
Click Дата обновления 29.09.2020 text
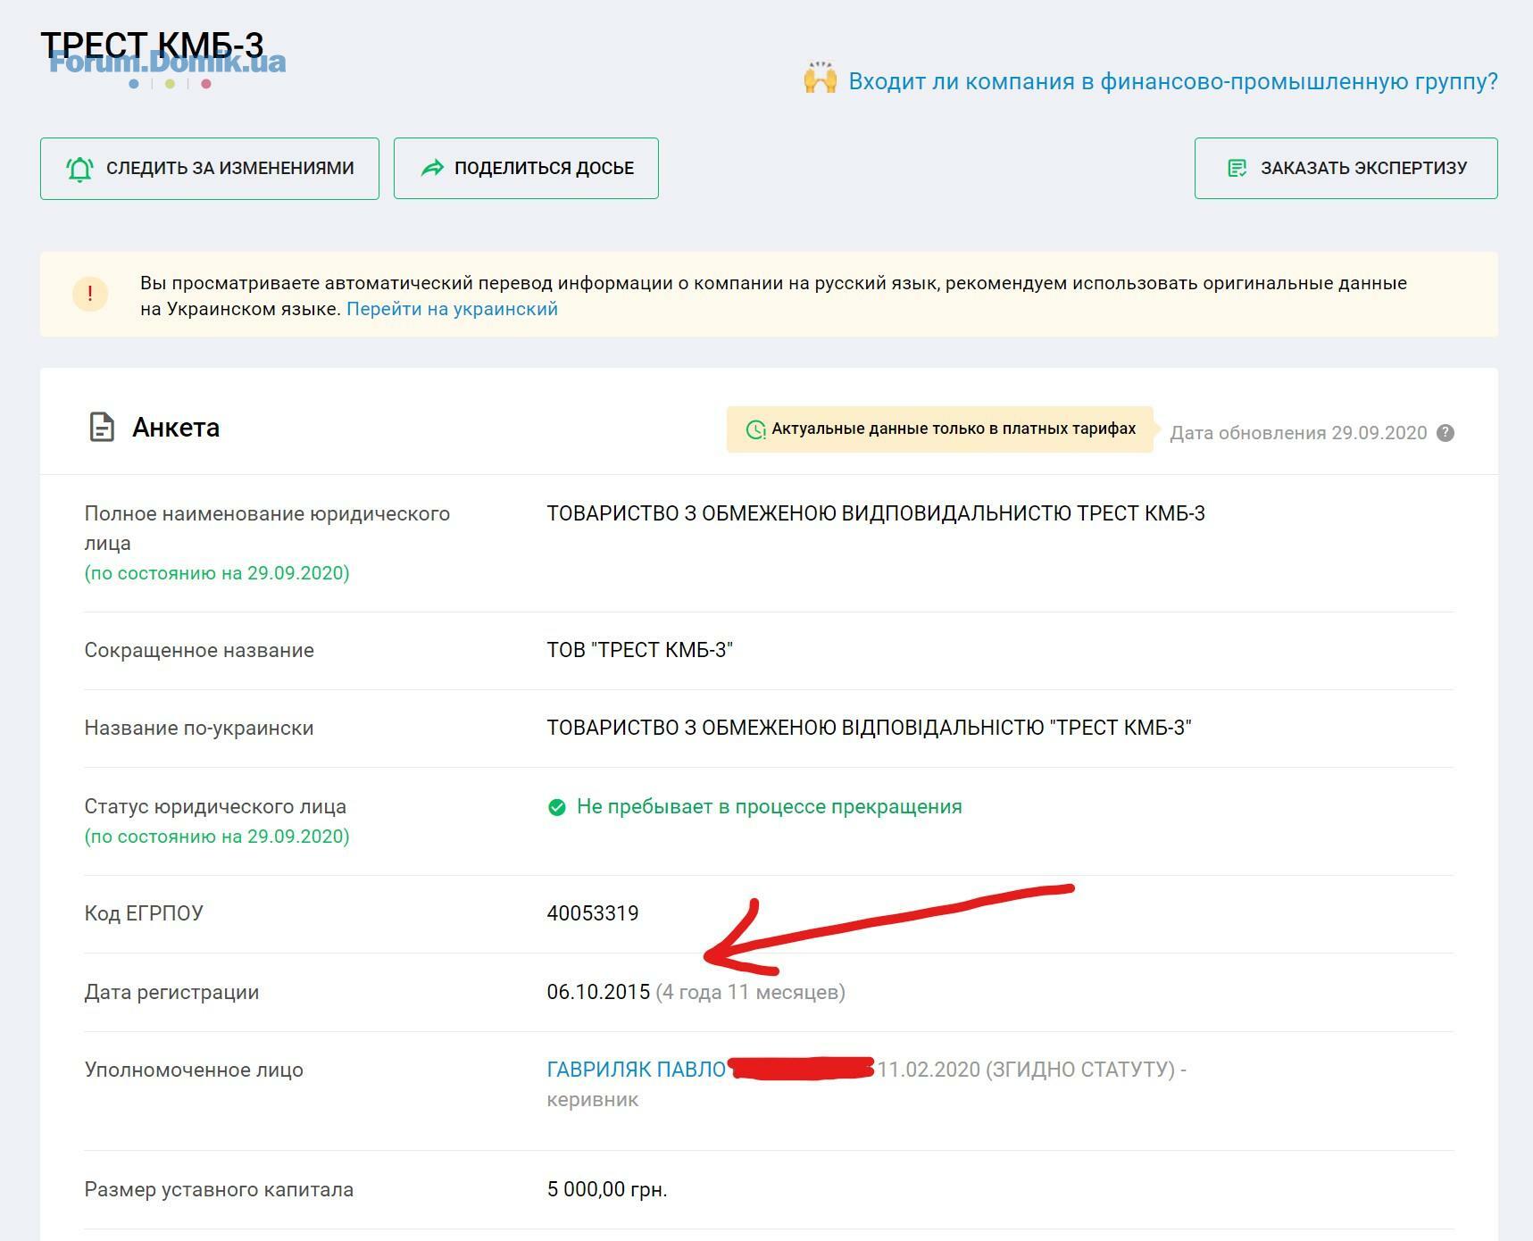click(x=1298, y=433)
